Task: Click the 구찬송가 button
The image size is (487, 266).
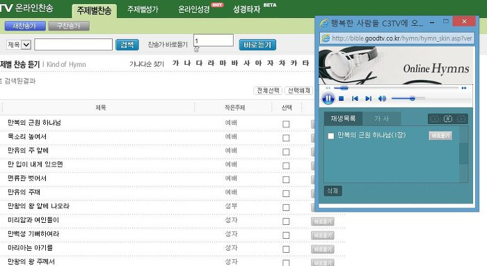Action: [69, 26]
